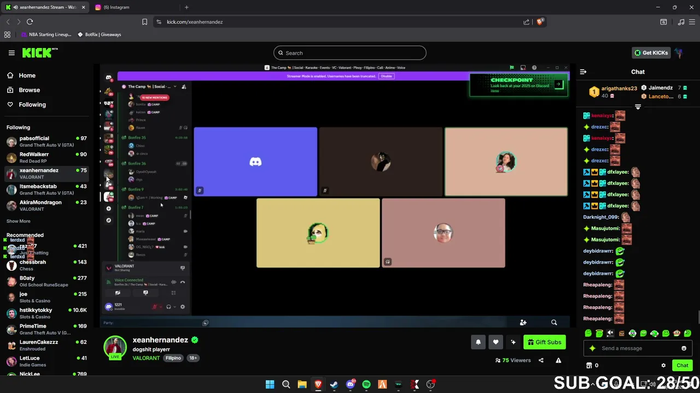The height and width of the screenshot is (393, 700).
Task: Expand the chat leaderboard chevron
Action: [638, 107]
